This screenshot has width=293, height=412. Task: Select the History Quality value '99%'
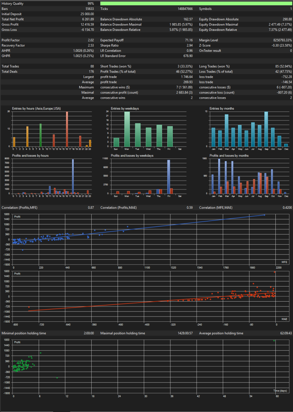(91, 4)
